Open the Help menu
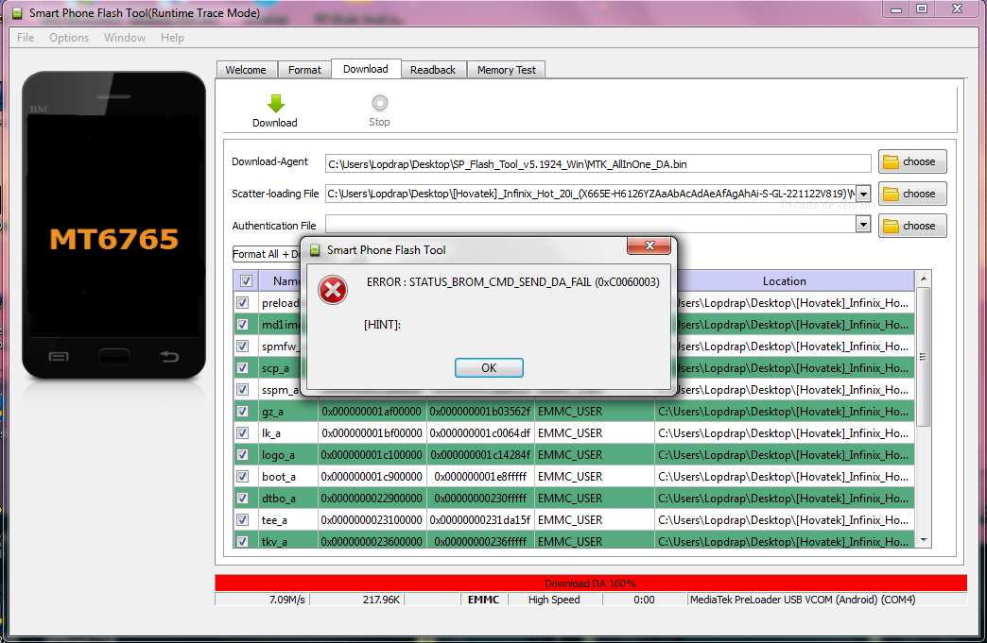 [172, 38]
